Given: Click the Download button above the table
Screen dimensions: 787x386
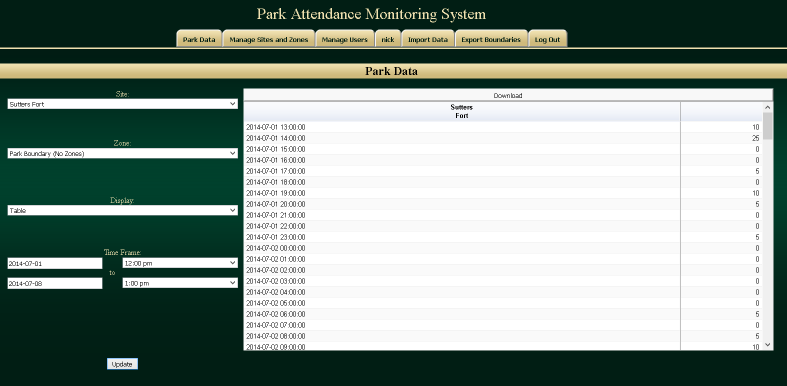Looking at the screenshot, I should click(x=508, y=95).
